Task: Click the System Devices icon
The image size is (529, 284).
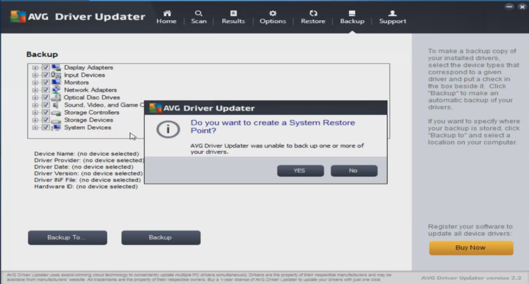Action: tap(56, 127)
